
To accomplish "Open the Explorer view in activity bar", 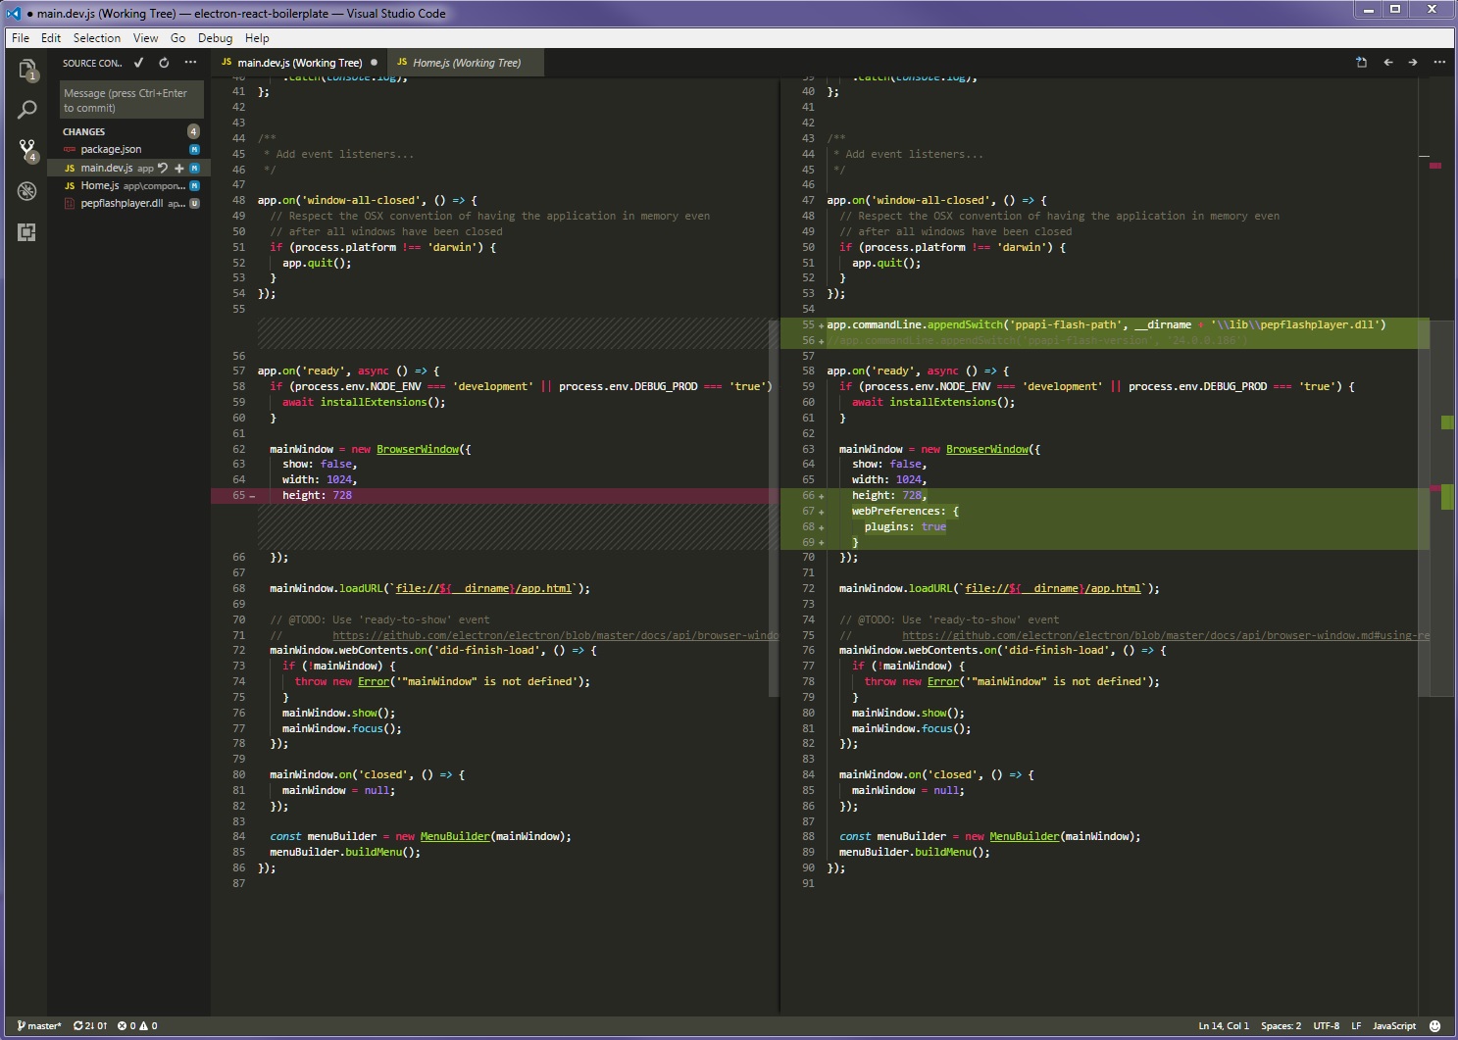I will tap(27, 70).
